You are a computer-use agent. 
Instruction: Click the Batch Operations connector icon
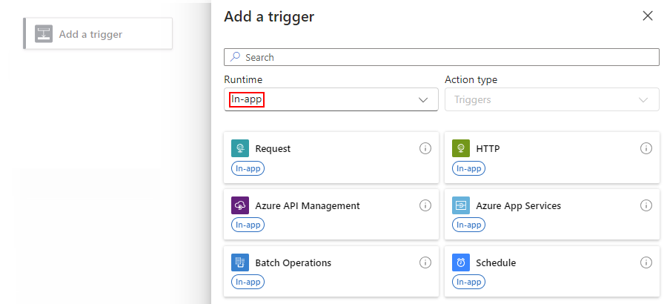[x=240, y=262]
